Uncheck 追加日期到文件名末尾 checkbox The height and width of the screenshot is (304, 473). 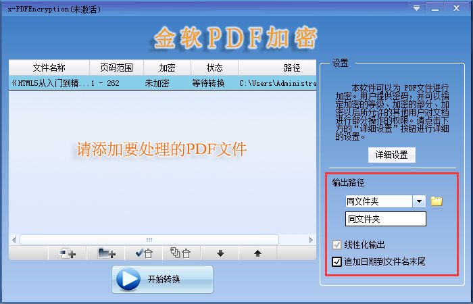tap(337, 261)
